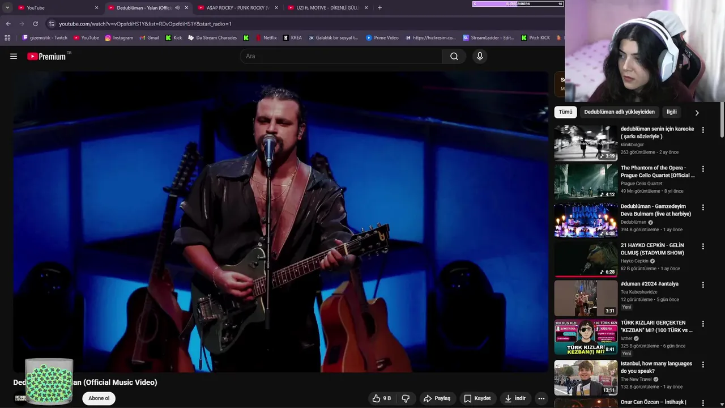Screen dimensions: 725x408
Task: Open menu for Phantom of the Opera video
Action: pyautogui.click(x=703, y=169)
